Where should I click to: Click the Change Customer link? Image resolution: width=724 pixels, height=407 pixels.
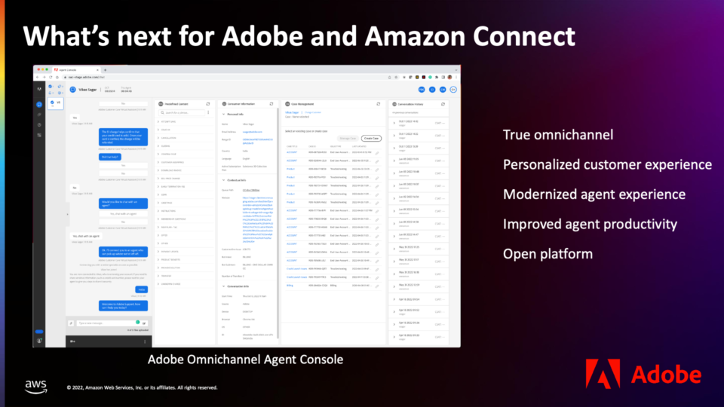pos(313,112)
